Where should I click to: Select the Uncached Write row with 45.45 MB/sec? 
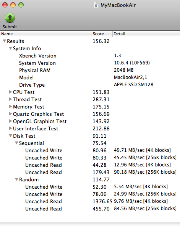[90, 158]
